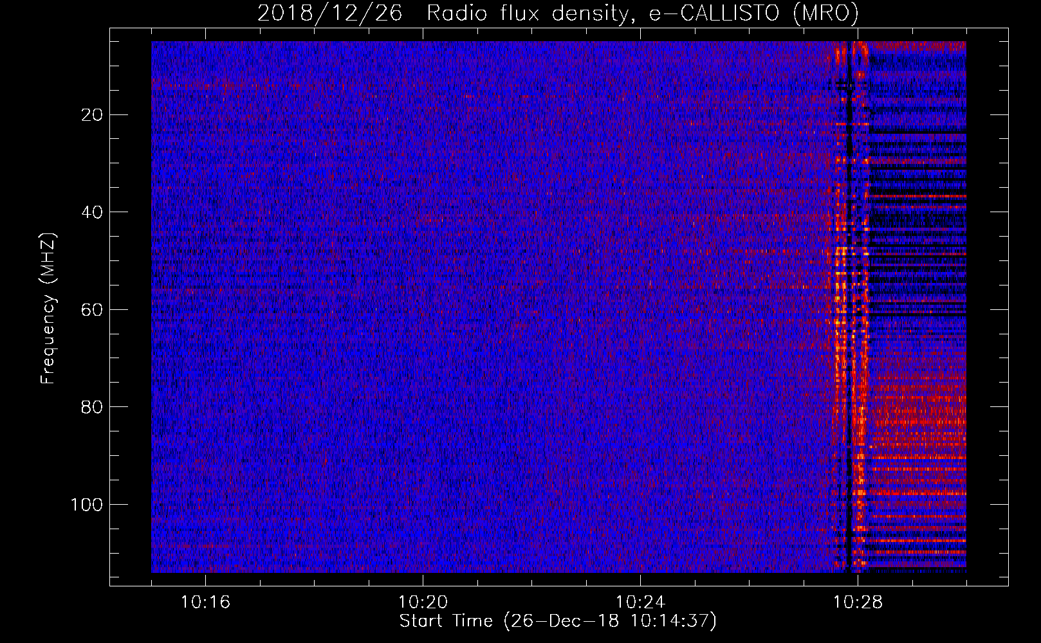
Task: Click the 10:28 time tick label
Action: (858, 602)
